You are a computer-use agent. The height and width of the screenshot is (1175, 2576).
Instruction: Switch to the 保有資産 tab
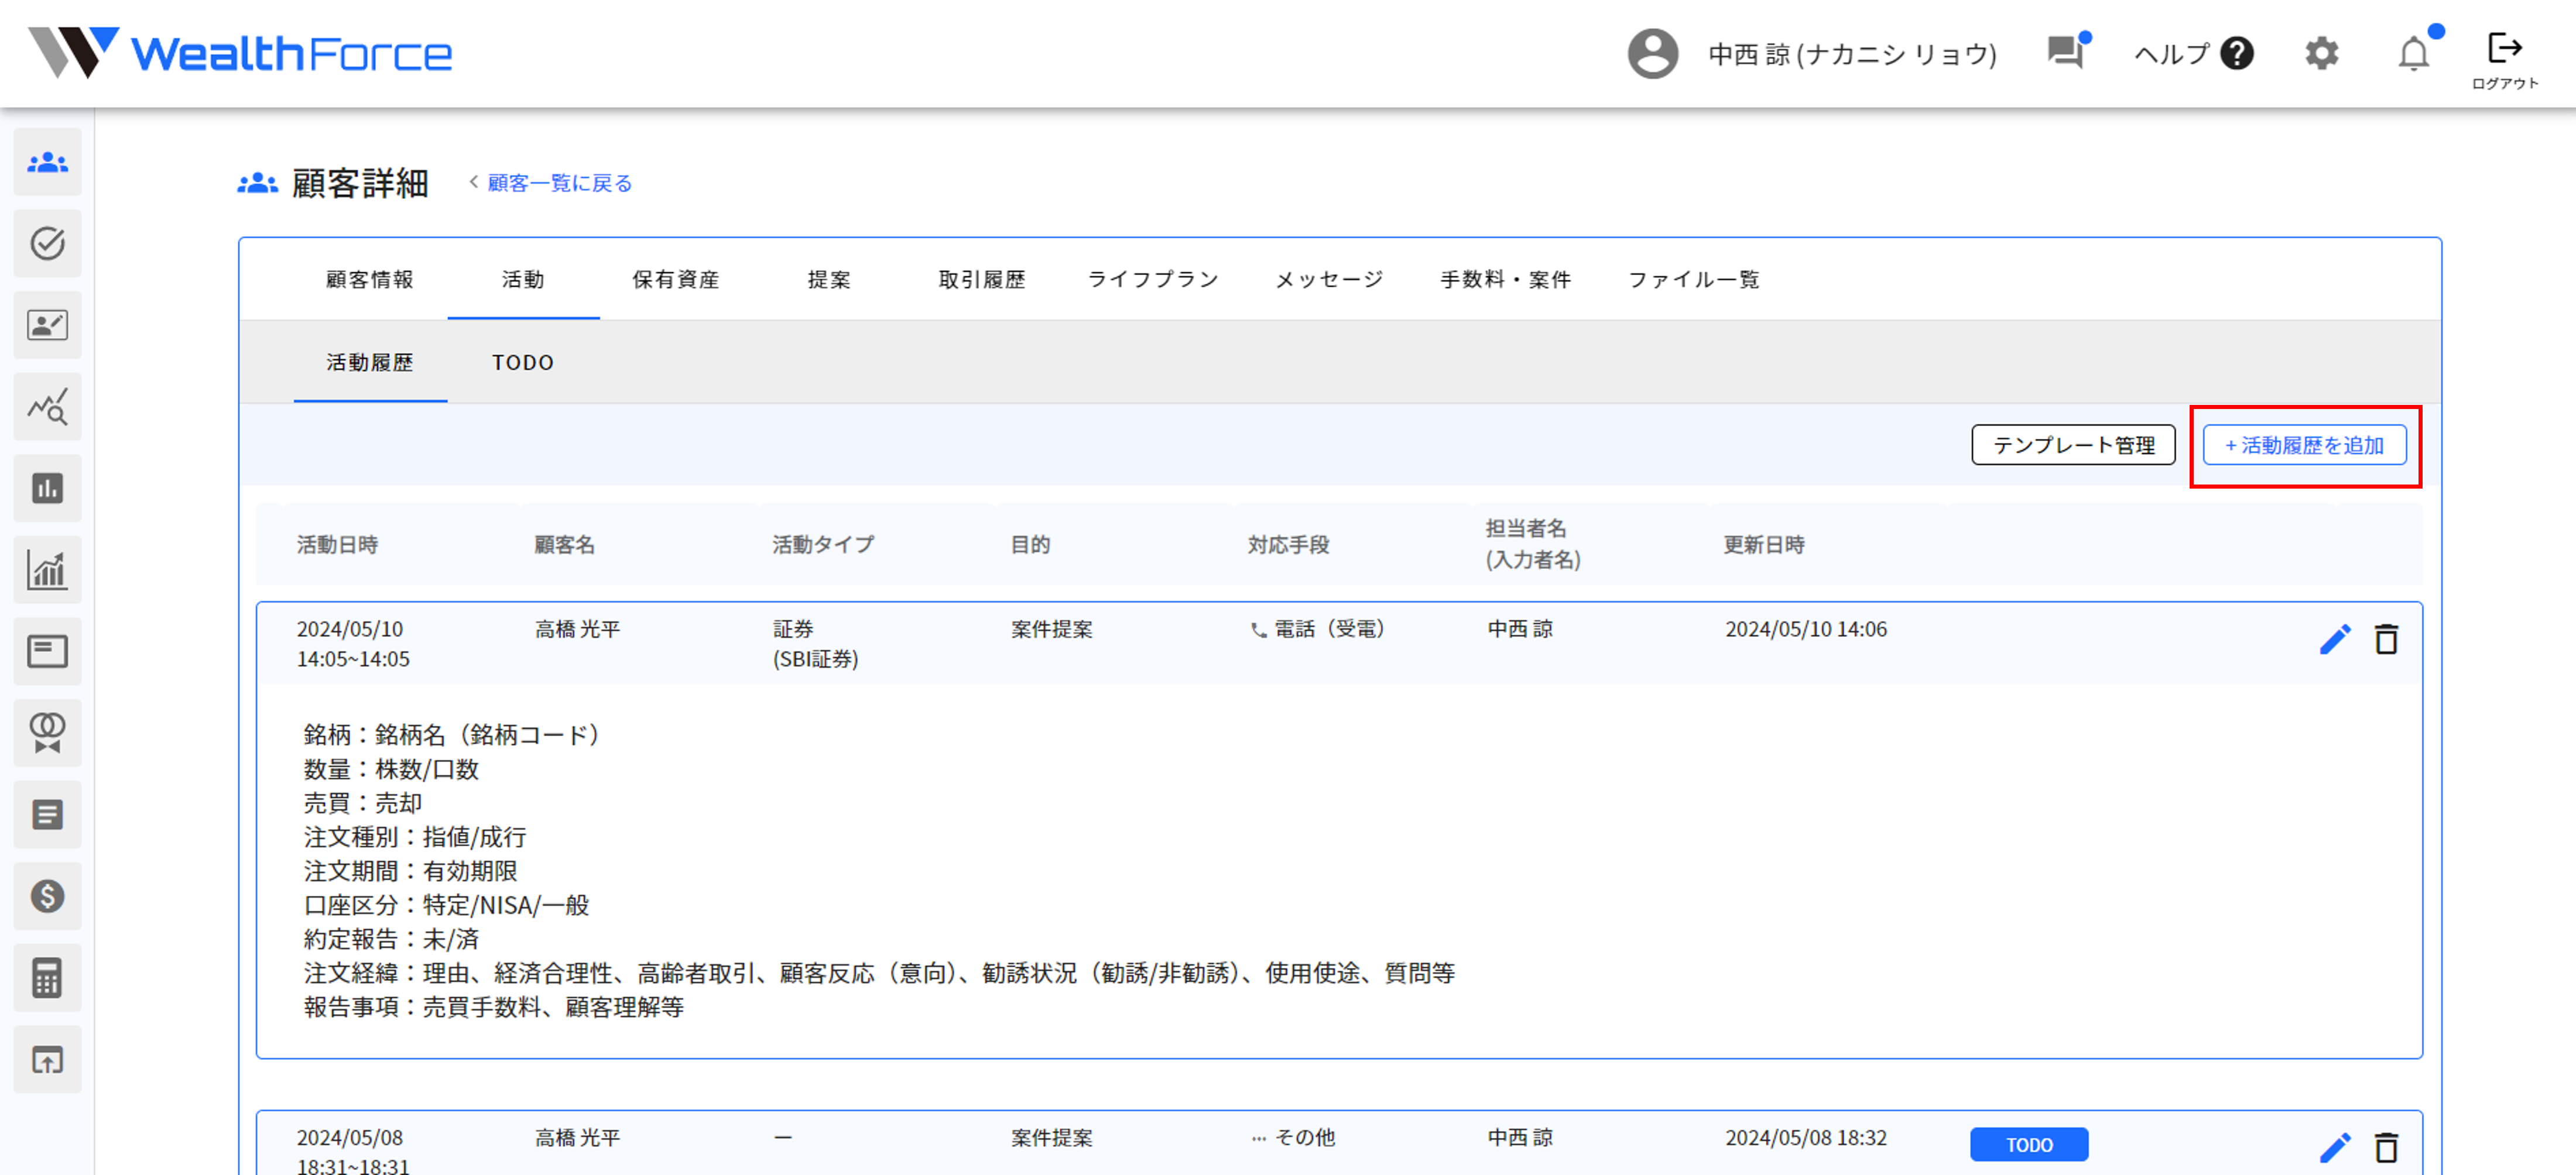[x=676, y=280]
